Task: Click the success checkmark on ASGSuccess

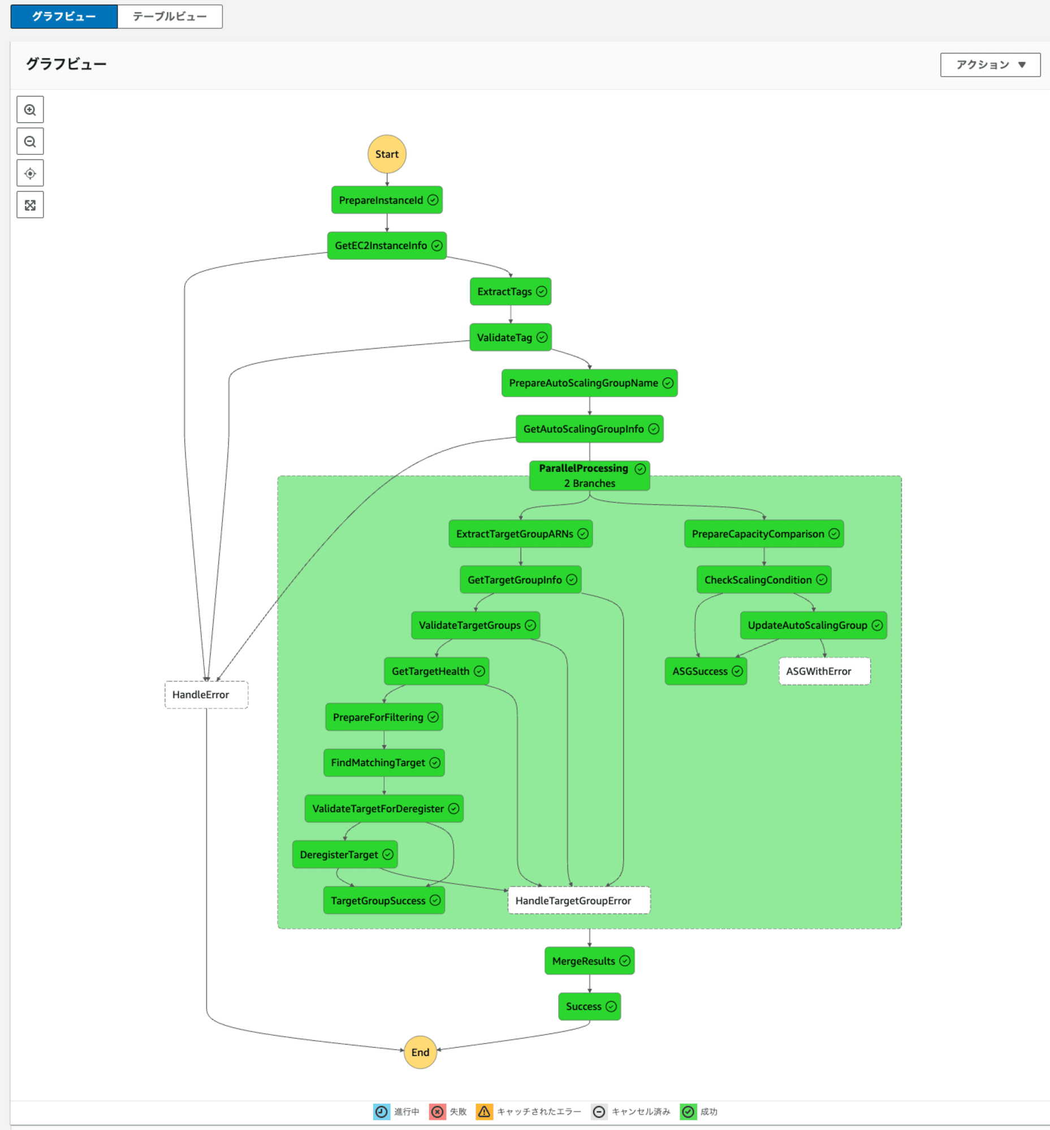Action: [737, 671]
